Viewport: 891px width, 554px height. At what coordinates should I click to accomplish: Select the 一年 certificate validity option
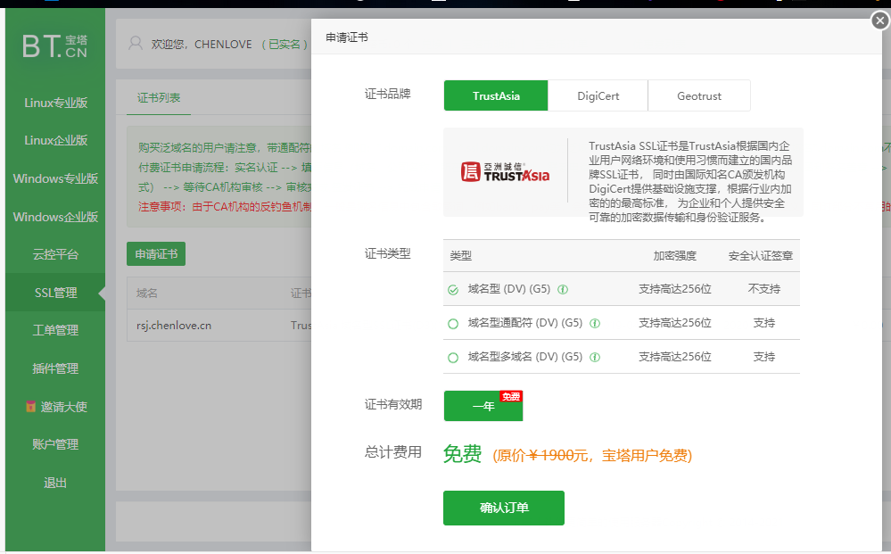pos(483,405)
